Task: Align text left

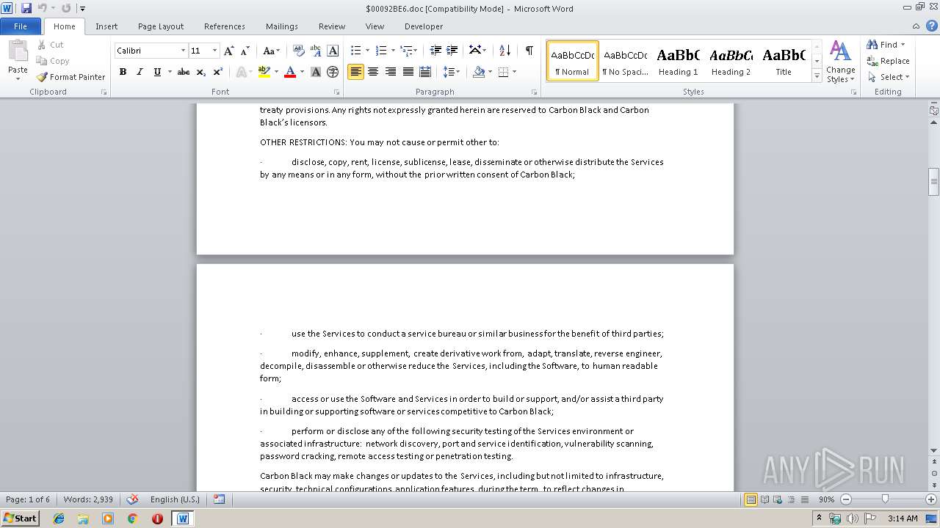Action: point(355,72)
